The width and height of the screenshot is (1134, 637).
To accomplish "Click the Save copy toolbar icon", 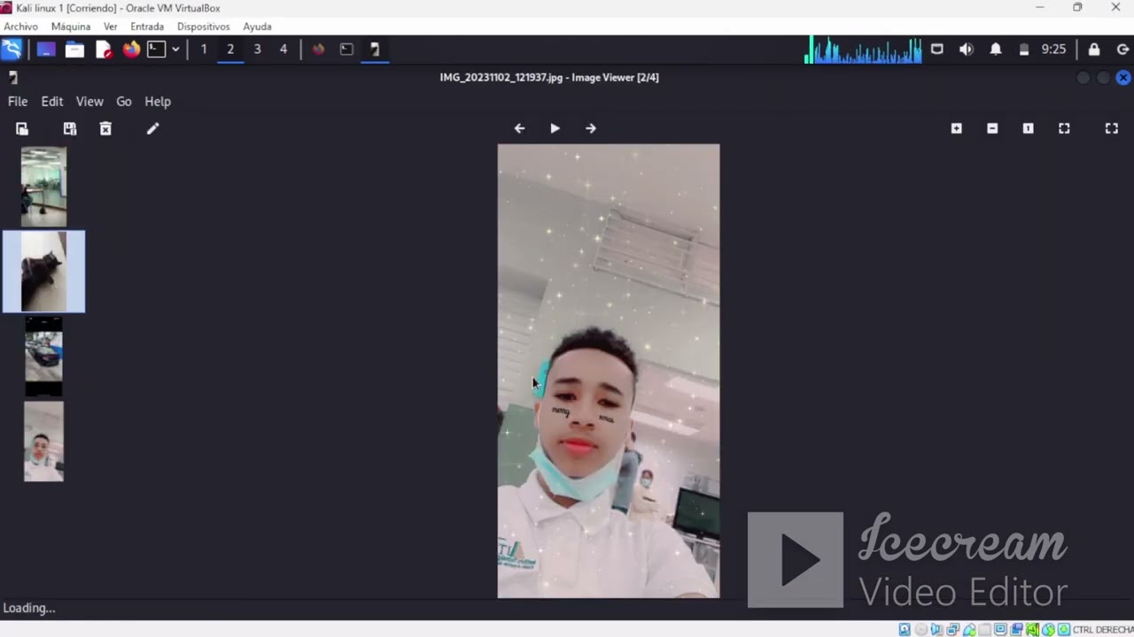I will tap(70, 129).
